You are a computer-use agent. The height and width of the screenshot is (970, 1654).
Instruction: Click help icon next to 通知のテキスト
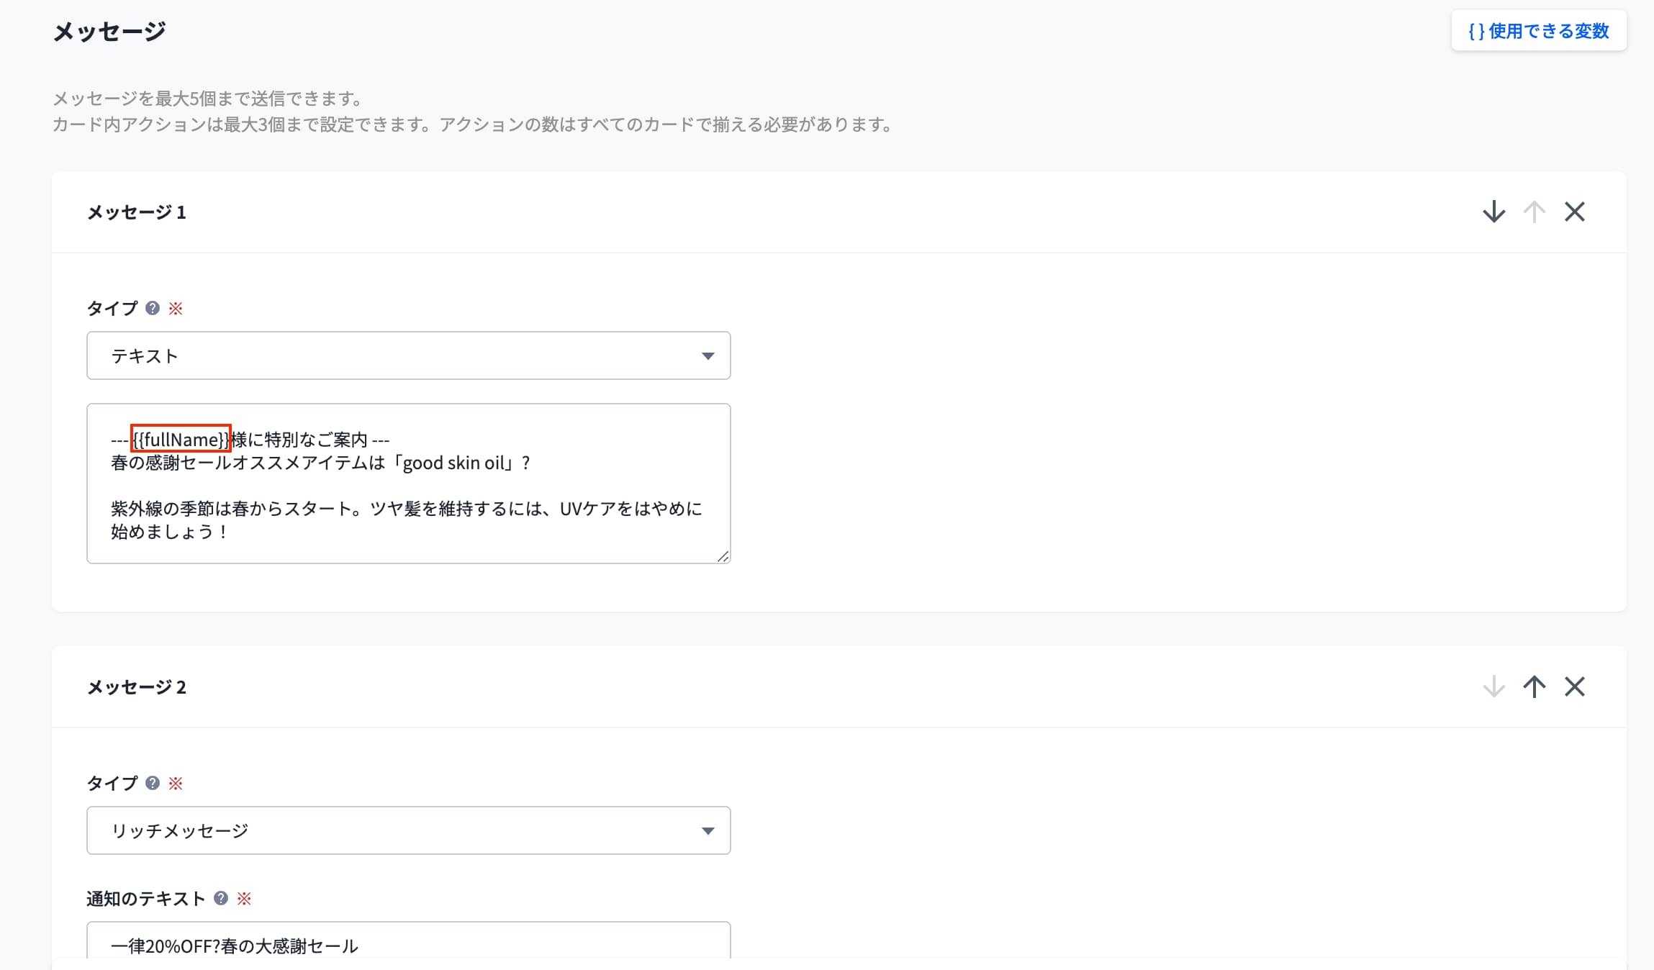[x=221, y=898]
